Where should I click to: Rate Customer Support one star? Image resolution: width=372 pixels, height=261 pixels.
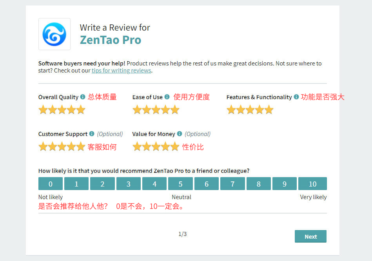click(x=43, y=147)
